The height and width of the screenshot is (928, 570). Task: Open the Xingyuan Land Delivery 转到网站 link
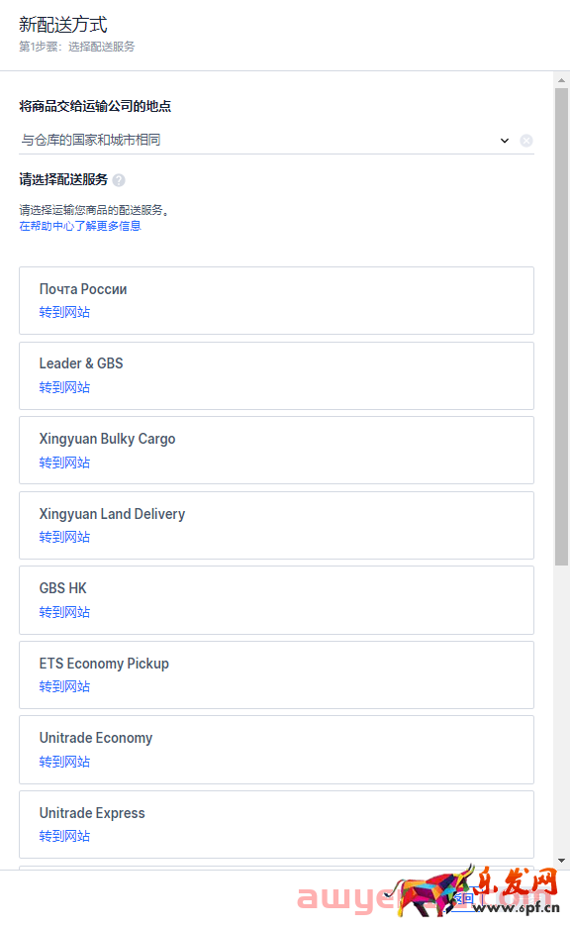click(x=64, y=537)
